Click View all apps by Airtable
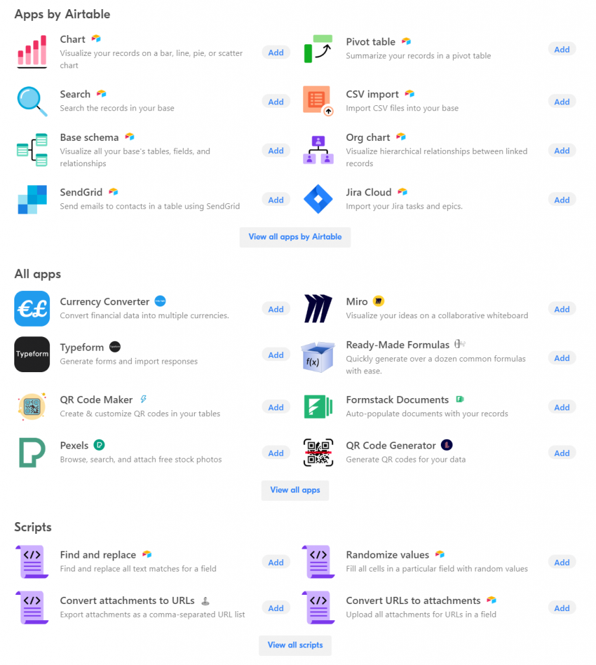 click(x=295, y=237)
